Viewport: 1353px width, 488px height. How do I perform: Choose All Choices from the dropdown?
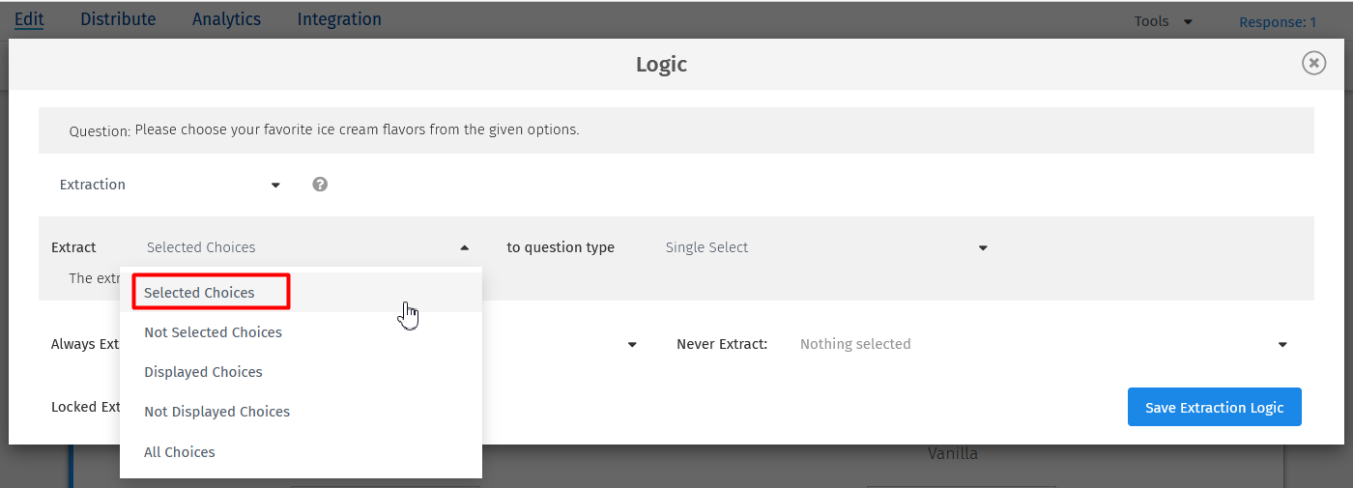point(180,452)
